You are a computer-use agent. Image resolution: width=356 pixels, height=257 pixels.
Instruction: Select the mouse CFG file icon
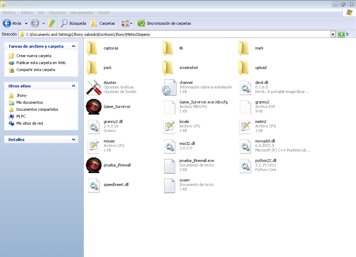[94, 146]
